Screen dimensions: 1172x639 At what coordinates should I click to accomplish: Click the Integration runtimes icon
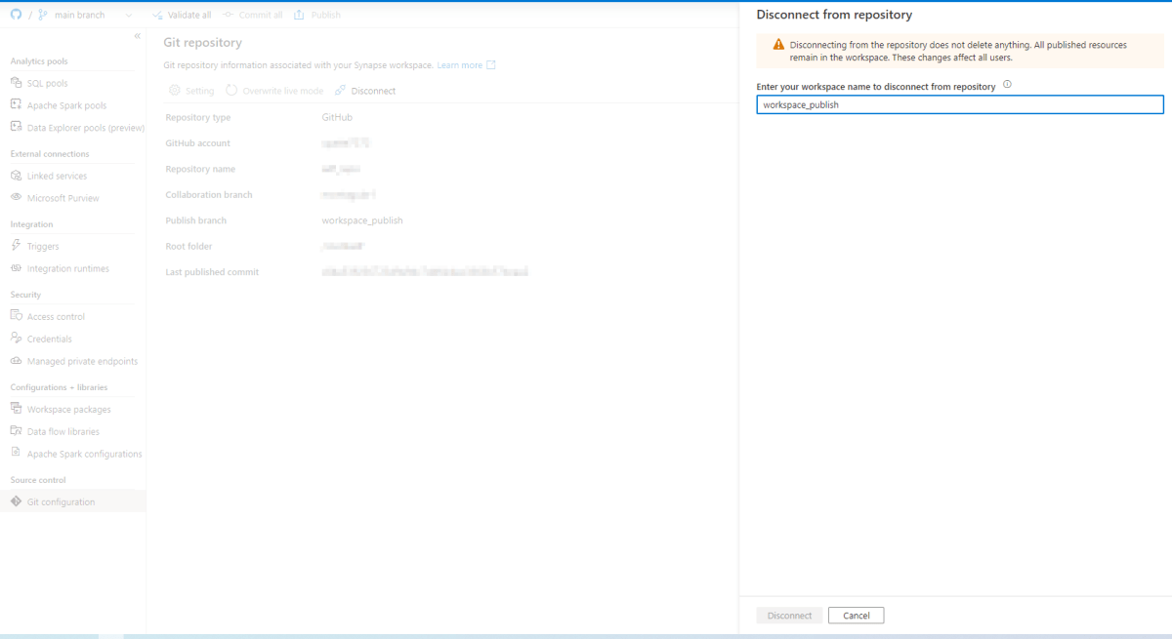coord(16,268)
